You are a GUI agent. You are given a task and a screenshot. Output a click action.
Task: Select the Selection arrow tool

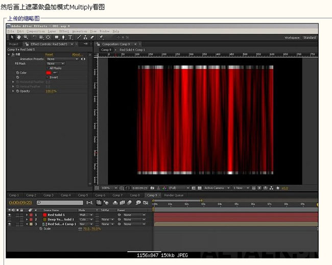pyautogui.click(x=12, y=37)
